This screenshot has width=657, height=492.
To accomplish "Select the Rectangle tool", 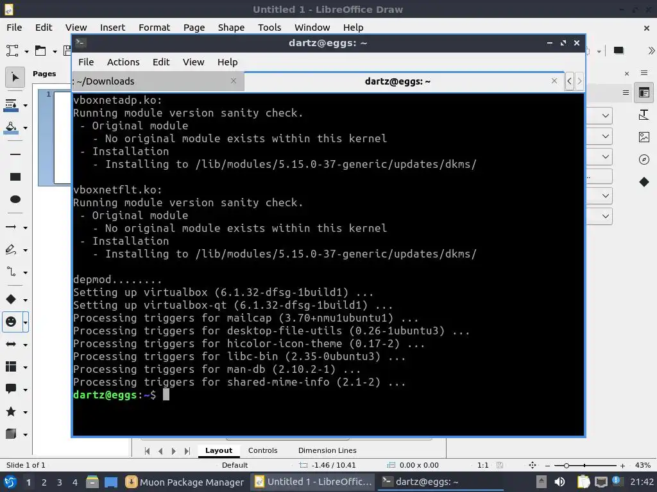I will [15, 177].
